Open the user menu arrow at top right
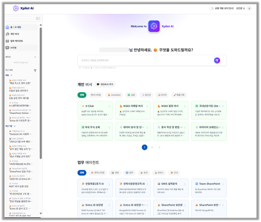Image resolution: width=261 pixels, height=222 pixels. [x=249, y=8]
